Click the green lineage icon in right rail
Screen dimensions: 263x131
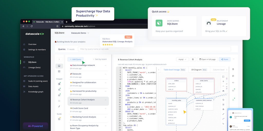(x=233, y=100)
